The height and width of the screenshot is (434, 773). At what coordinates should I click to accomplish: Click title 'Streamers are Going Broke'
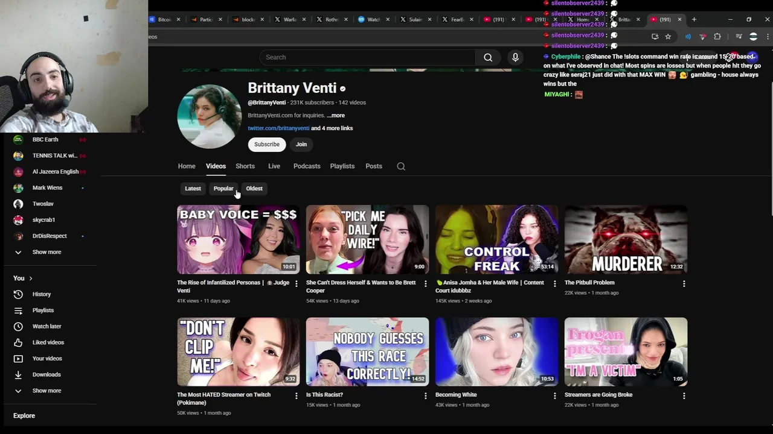598,395
